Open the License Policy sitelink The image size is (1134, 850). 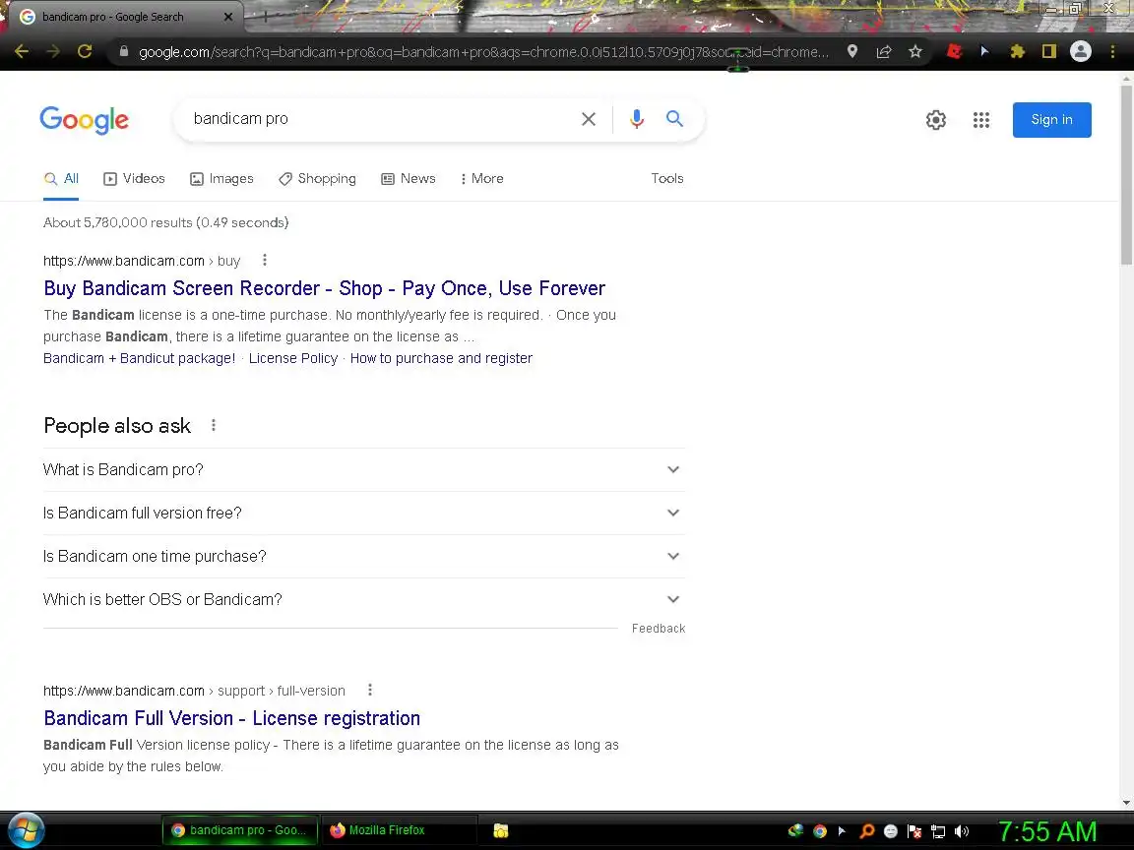click(293, 358)
